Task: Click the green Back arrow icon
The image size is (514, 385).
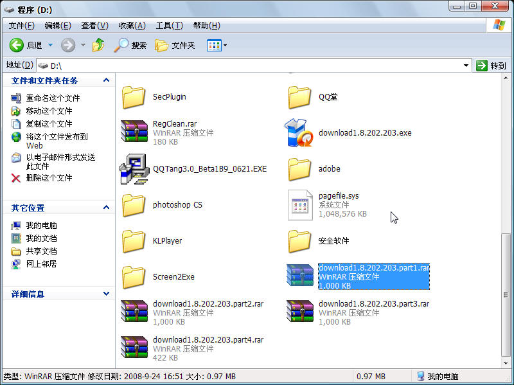Action: tap(17, 45)
